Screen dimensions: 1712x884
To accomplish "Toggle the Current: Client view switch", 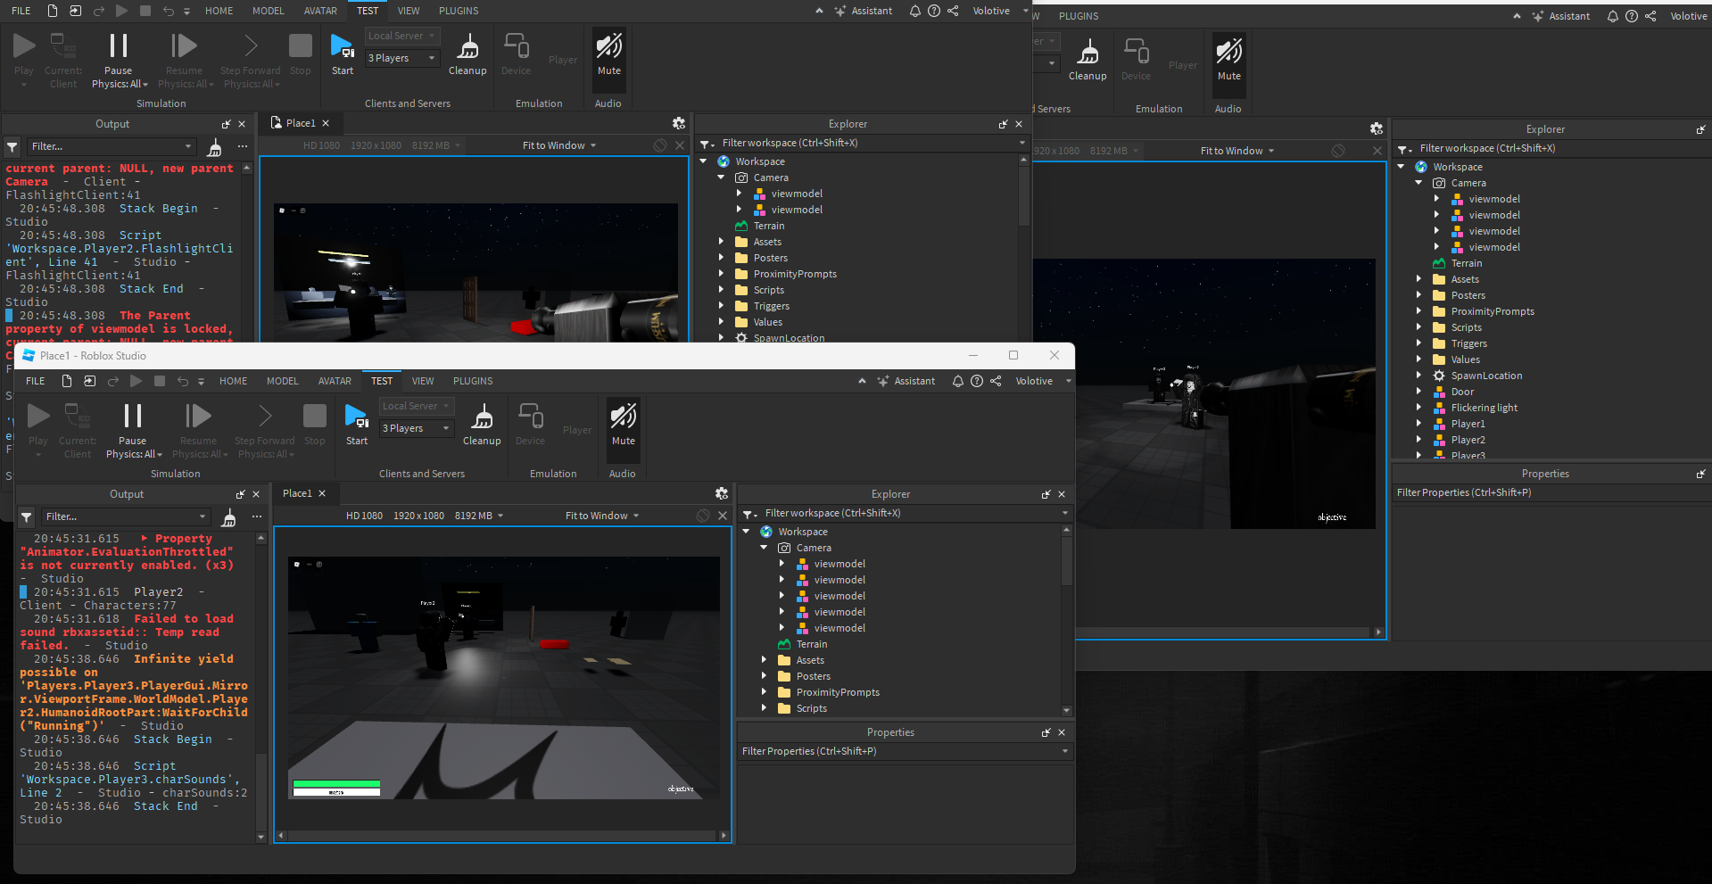I will [78, 426].
